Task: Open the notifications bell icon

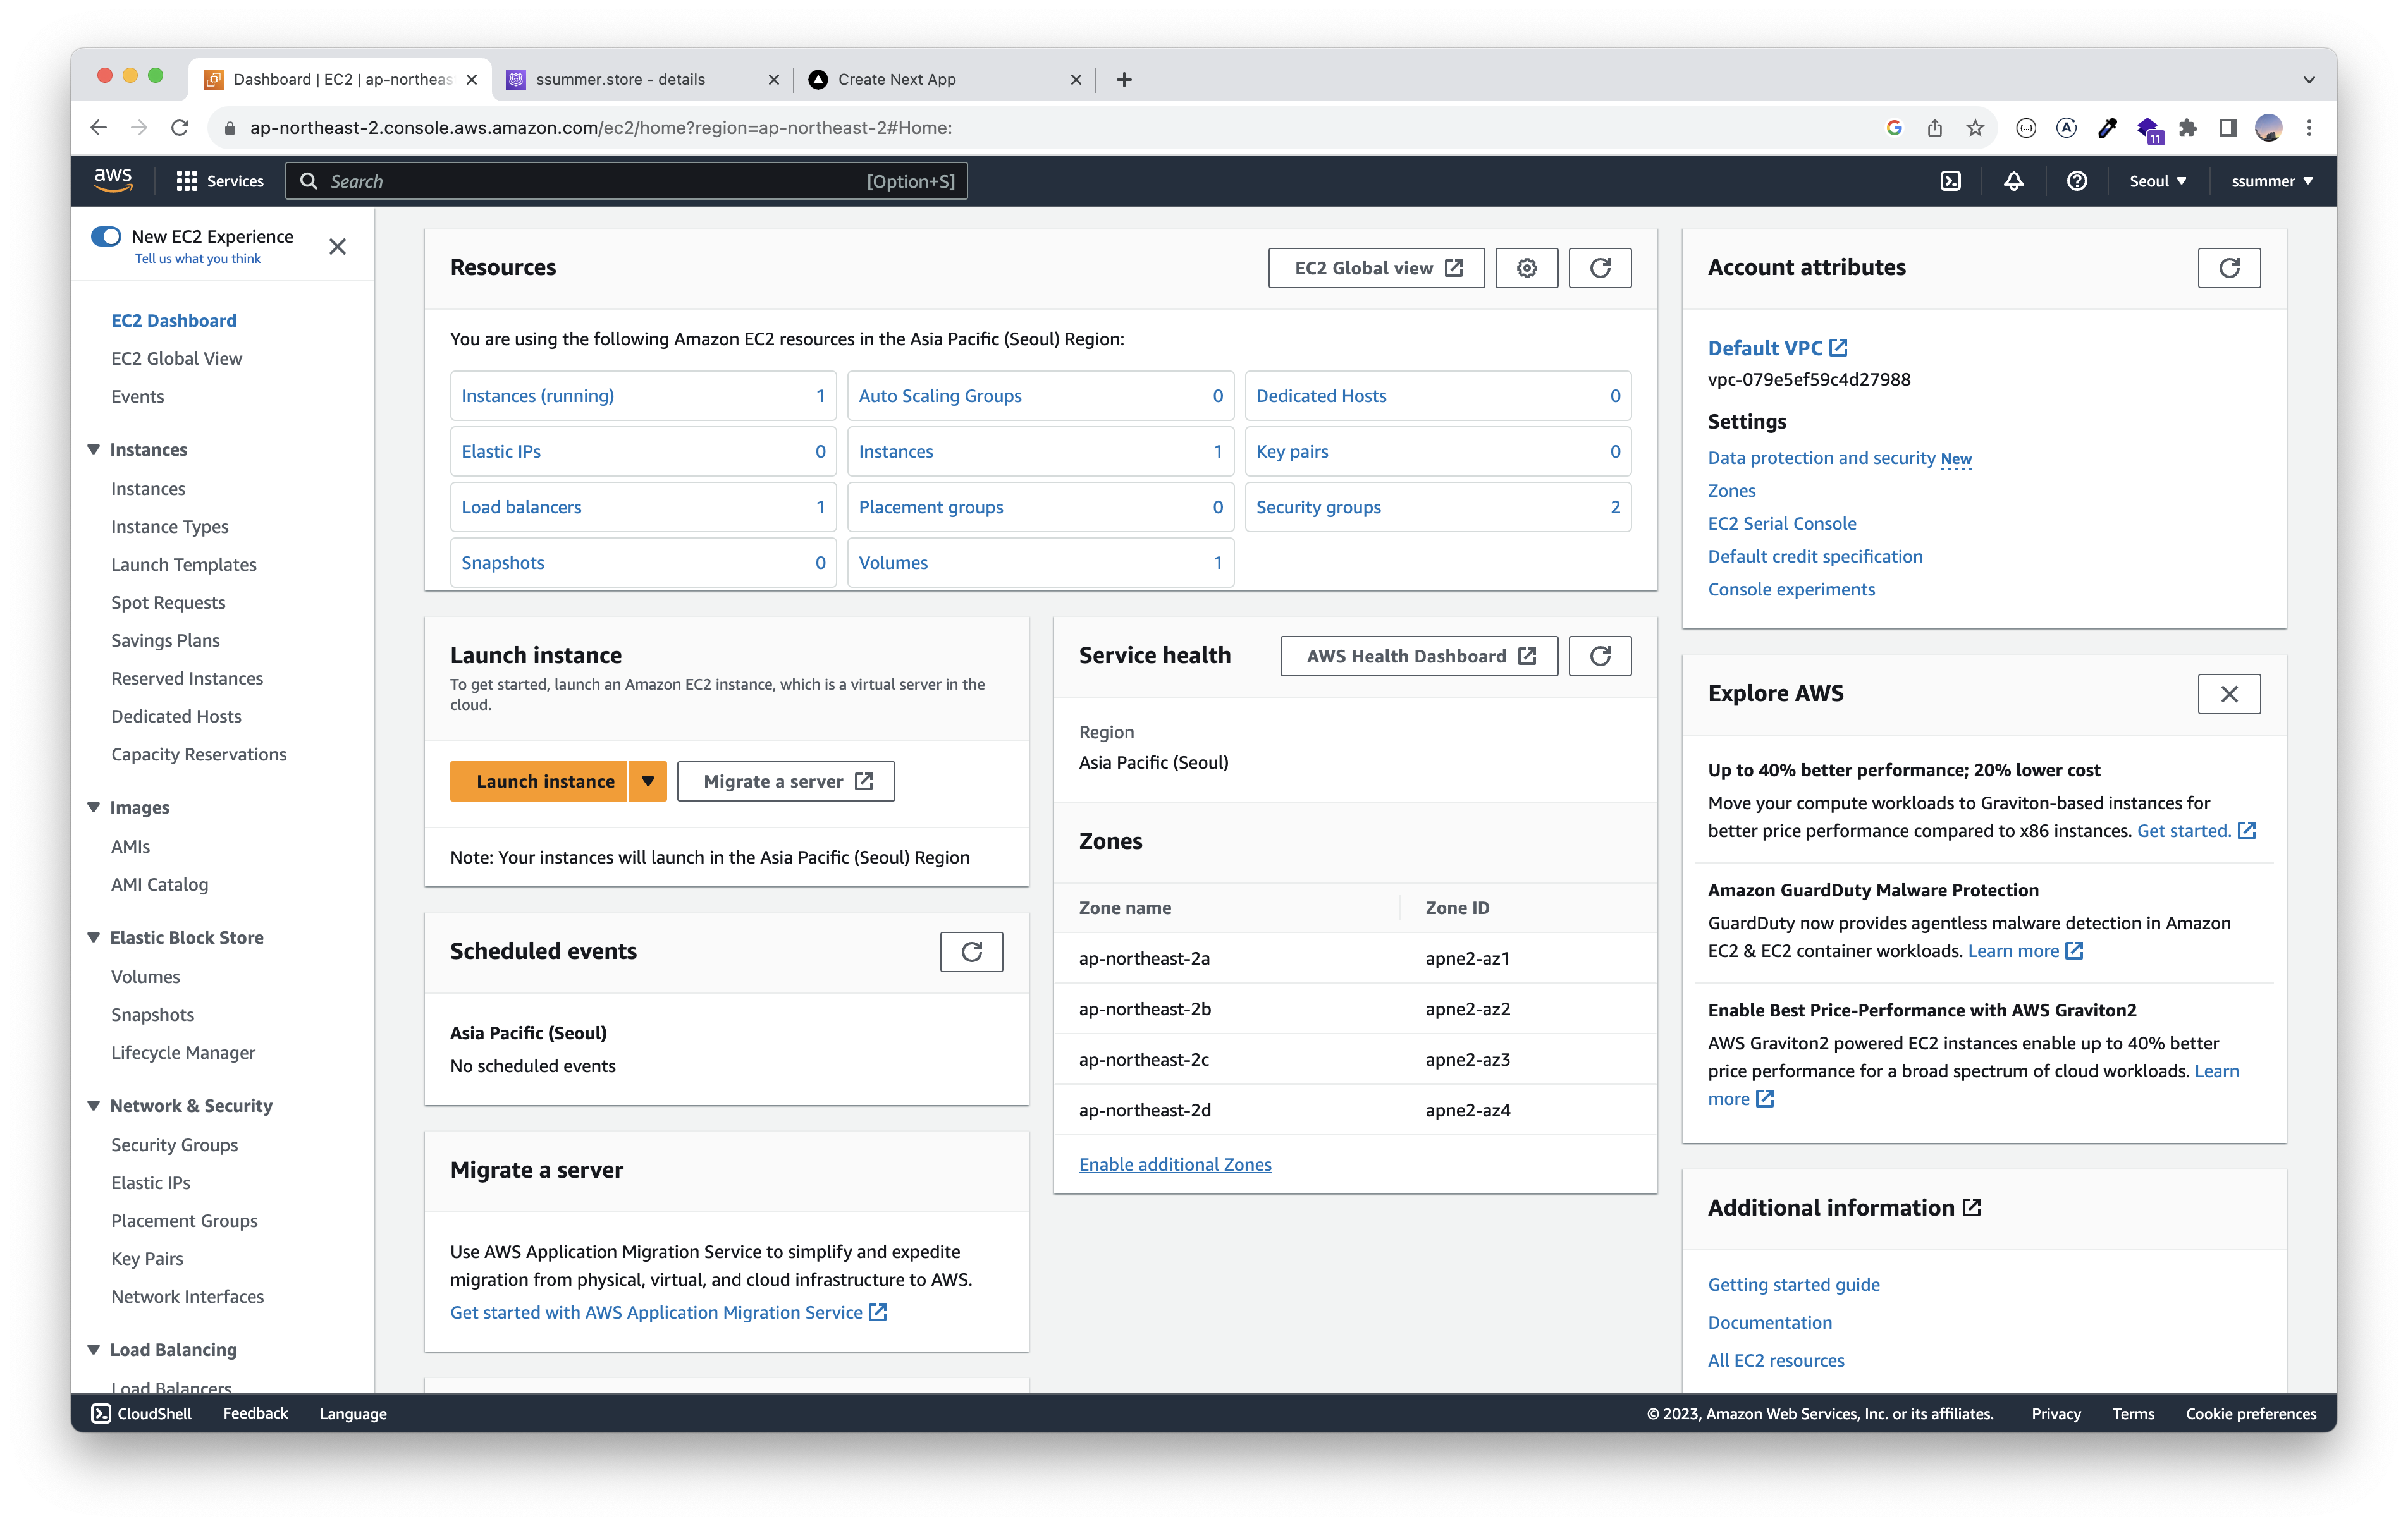Action: tap(2013, 181)
